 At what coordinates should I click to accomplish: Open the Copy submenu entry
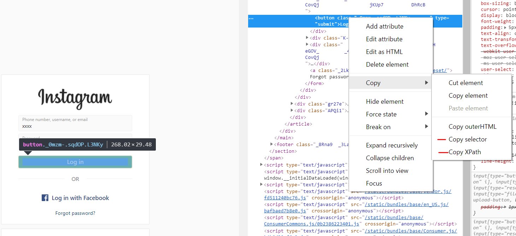pyautogui.click(x=391, y=83)
